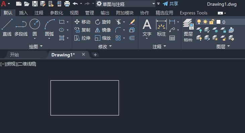Toggle layer 0 freeze sun icon
This screenshot has width=245, height=133.
[x=205, y=22]
